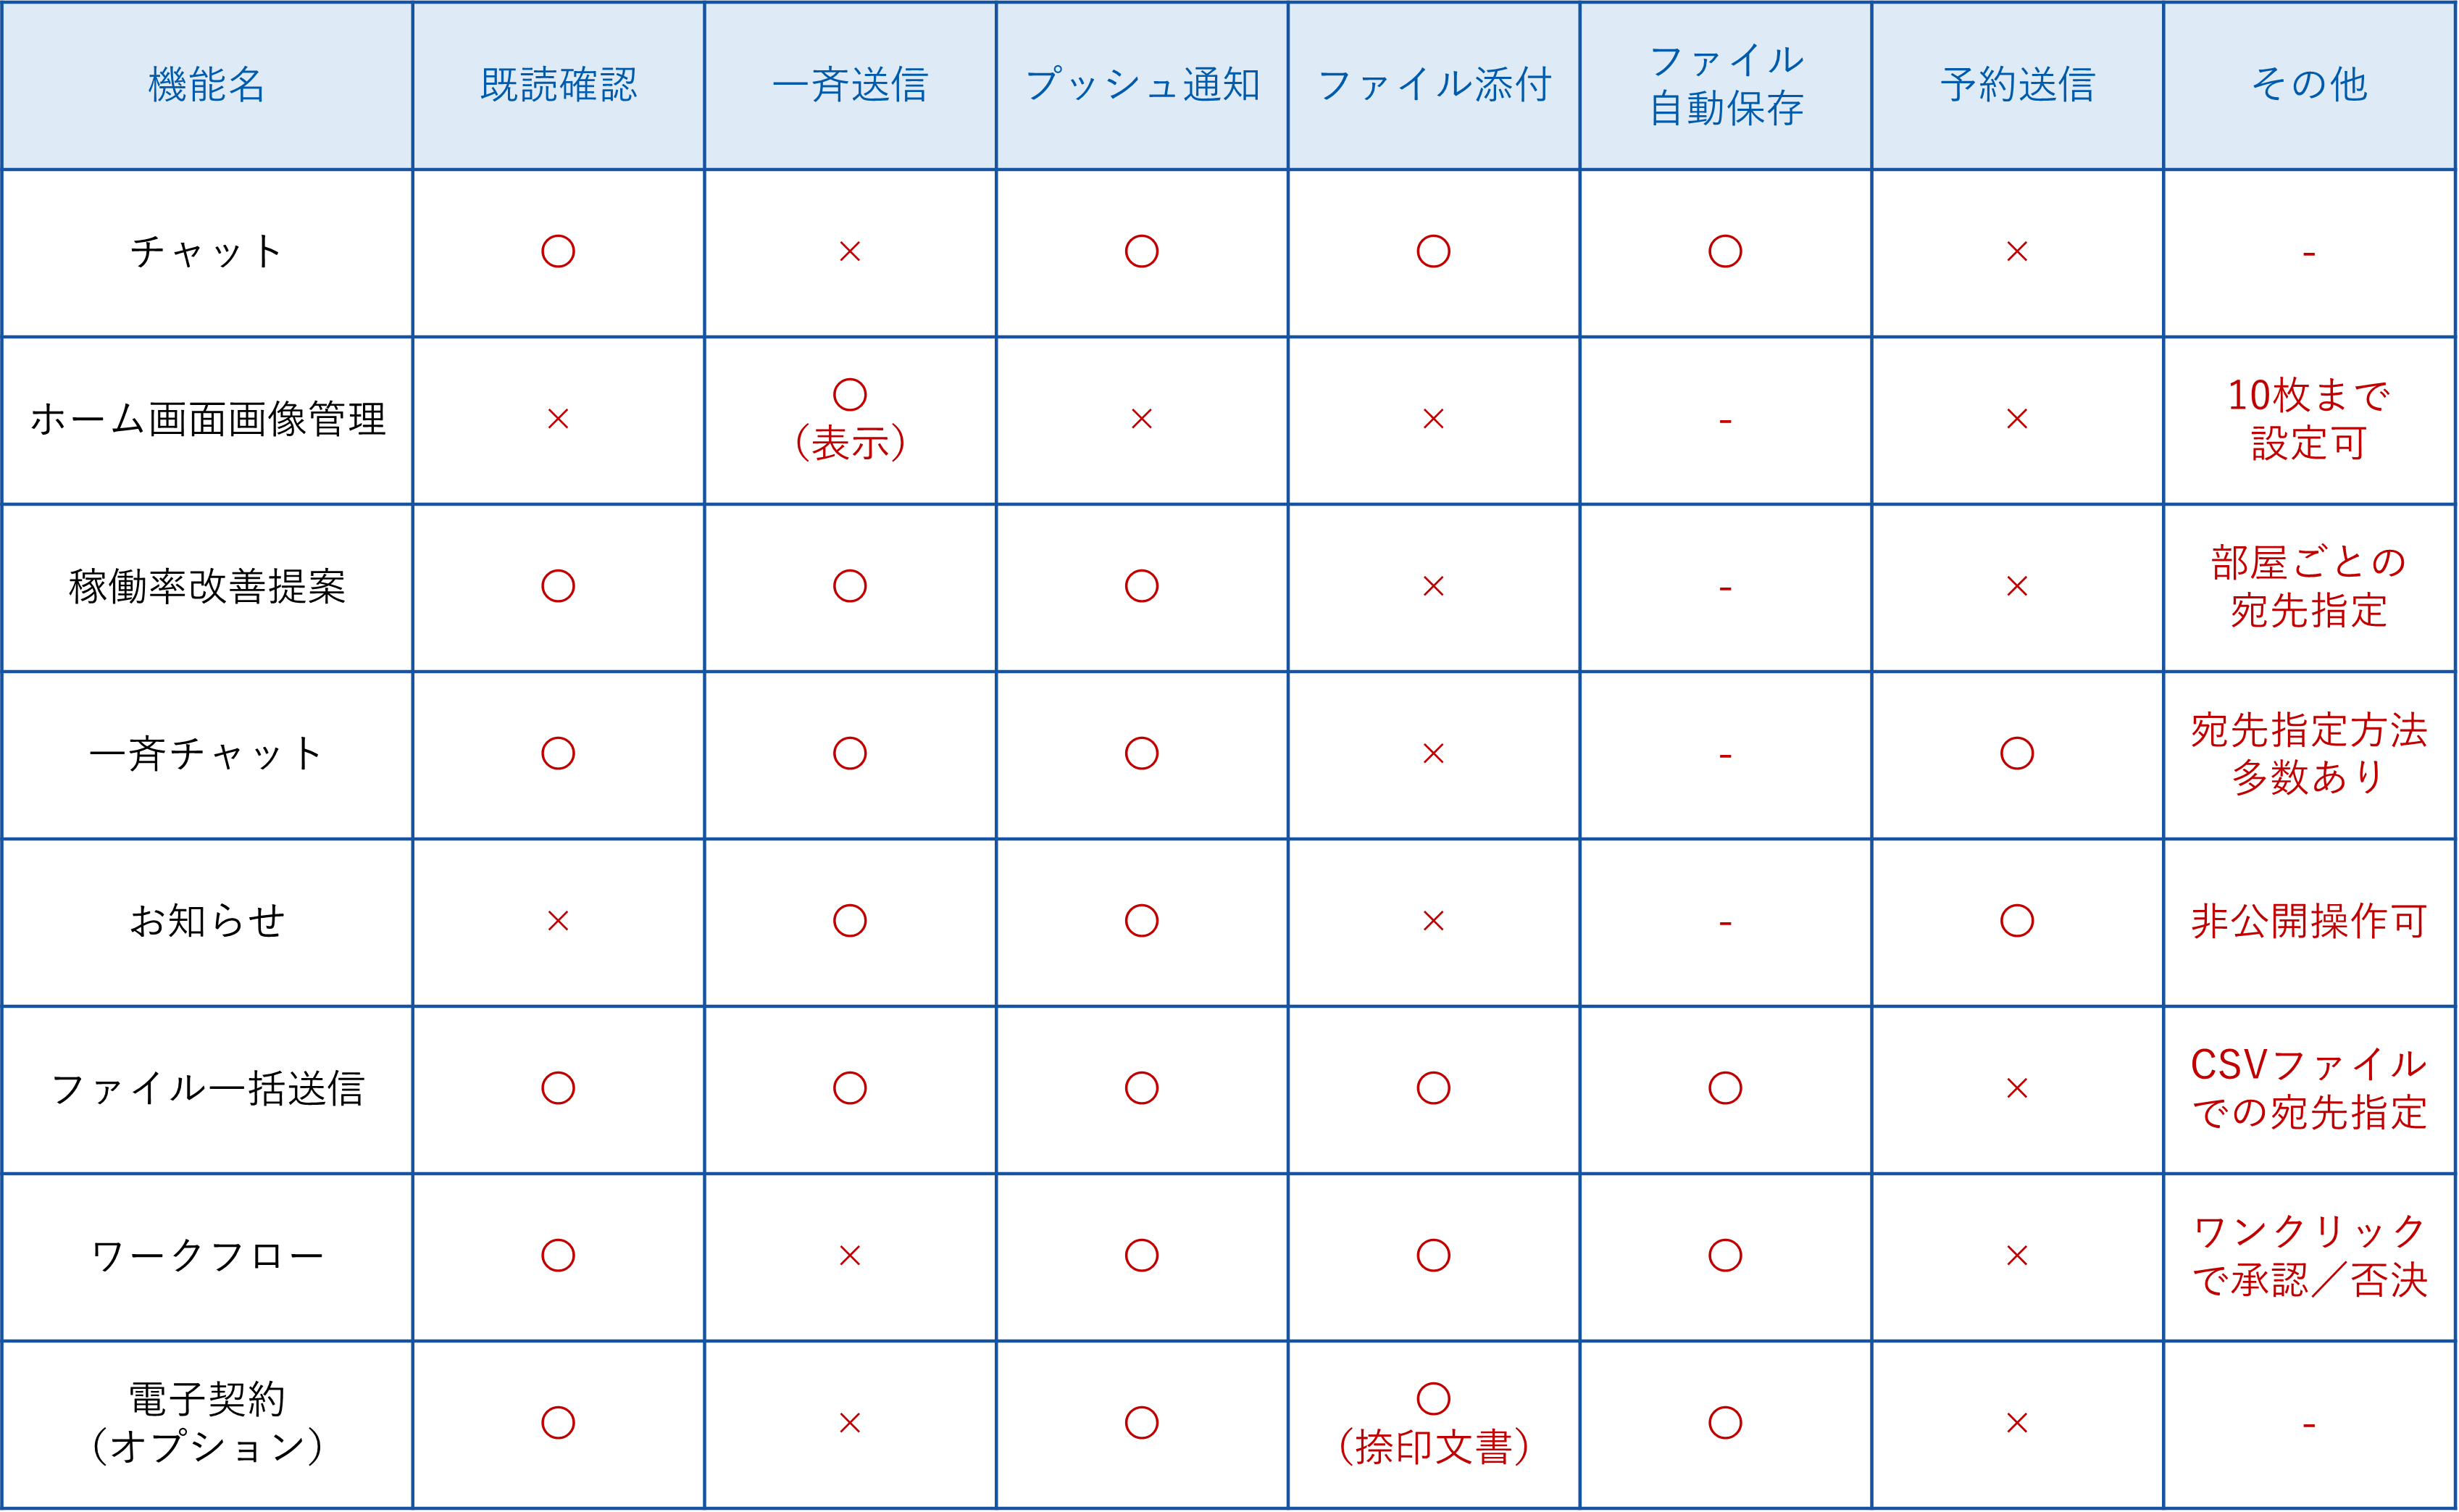Click the (捺印文書) label in 電子契約 row
The image size is (2459, 1512).
coord(1433,1446)
